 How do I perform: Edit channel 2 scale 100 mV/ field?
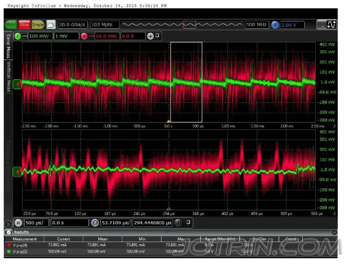pos(40,36)
